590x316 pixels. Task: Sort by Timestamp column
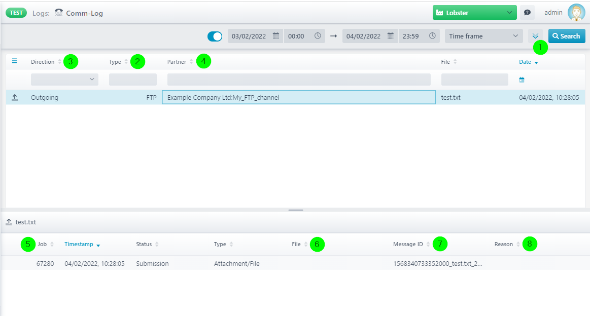pos(82,244)
